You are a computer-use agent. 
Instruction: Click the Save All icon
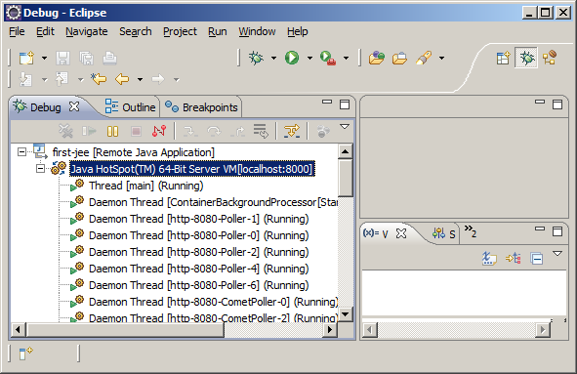(x=87, y=59)
